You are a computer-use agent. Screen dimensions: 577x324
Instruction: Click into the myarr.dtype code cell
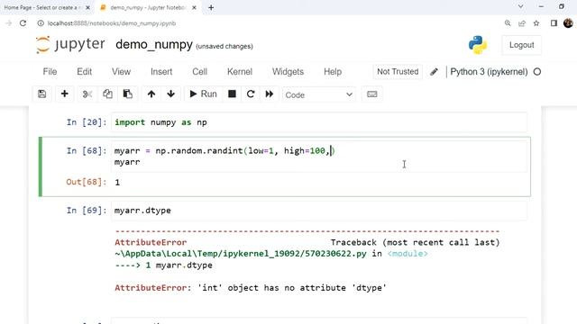click(x=319, y=211)
